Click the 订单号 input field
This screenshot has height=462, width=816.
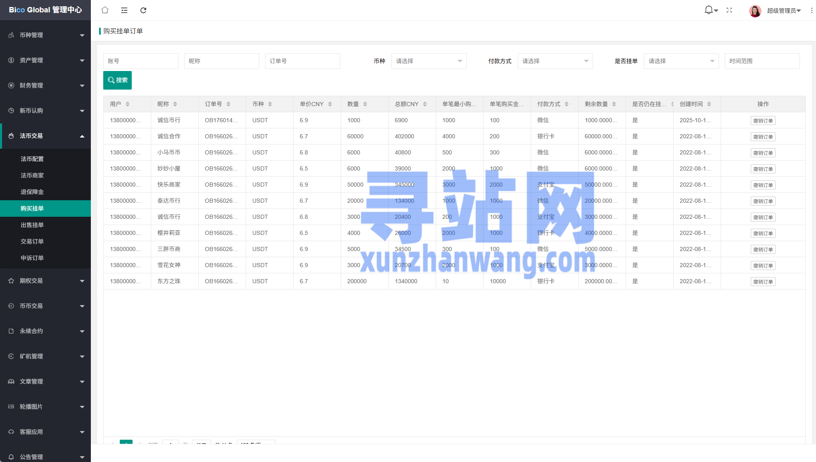tap(302, 61)
